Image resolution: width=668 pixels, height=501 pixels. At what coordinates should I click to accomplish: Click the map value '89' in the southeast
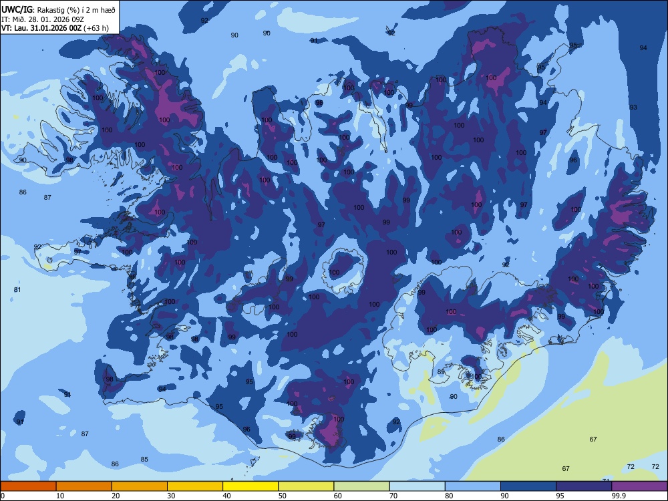click(441, 372)
